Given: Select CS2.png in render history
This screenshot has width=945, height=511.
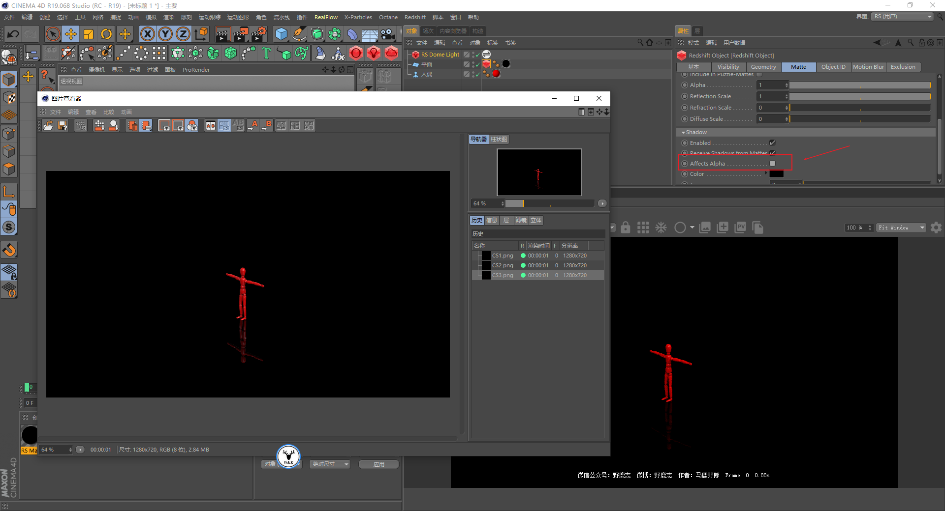Looking at the screenshot, I should point(503,265).
